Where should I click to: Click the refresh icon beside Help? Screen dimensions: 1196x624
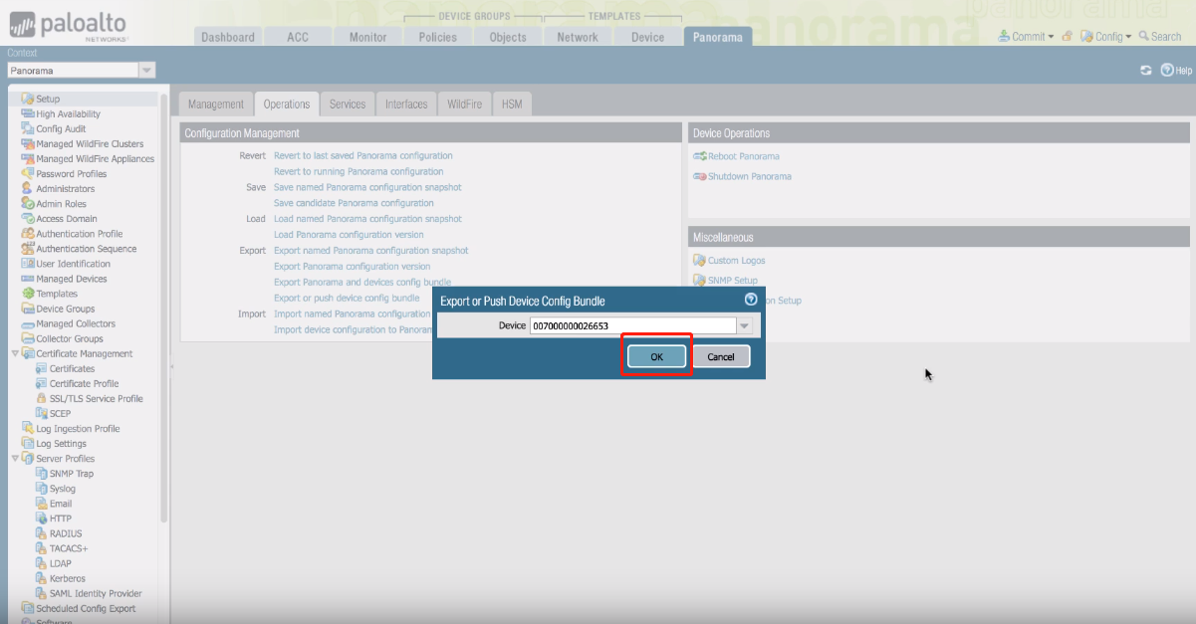point(1145,71)
